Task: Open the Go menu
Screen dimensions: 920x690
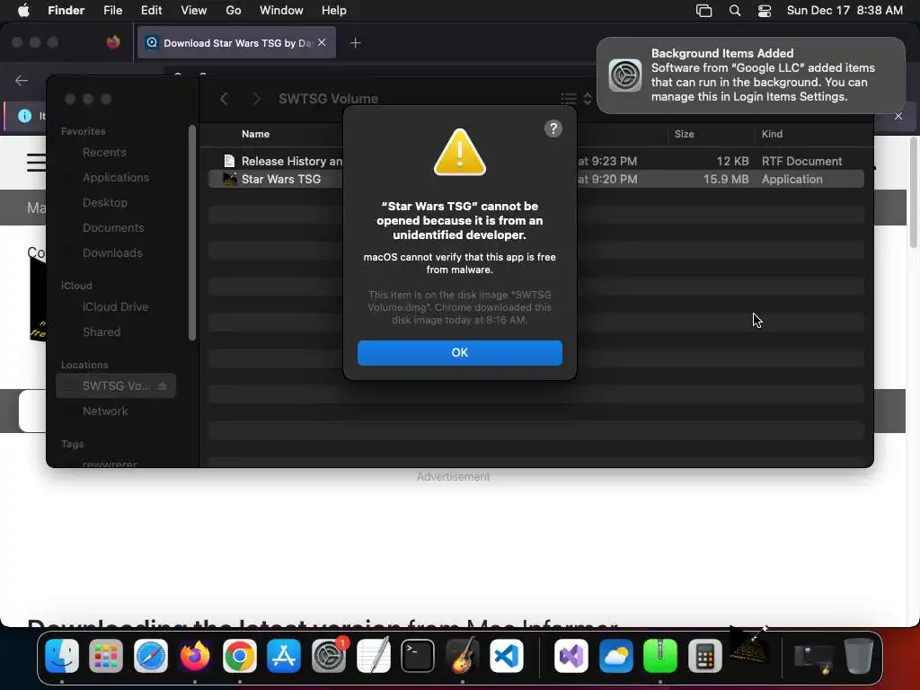Action: coord(234,11)
